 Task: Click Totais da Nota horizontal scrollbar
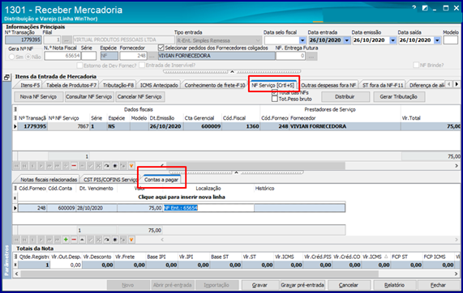[199, 274]
